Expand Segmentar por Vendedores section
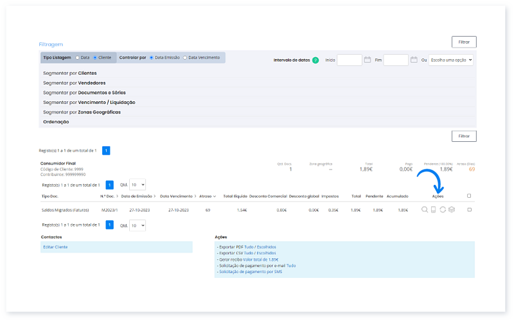Viewport: 514px width, 321px height. 74,83
